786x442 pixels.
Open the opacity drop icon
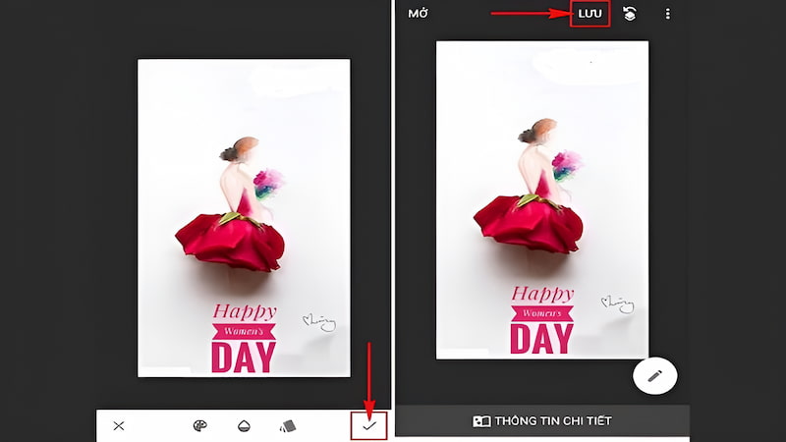click(x=244, y=426)
